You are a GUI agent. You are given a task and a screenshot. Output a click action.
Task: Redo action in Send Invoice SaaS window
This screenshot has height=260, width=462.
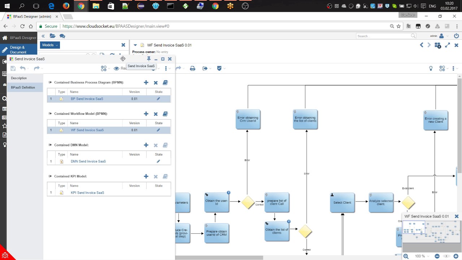36,68
